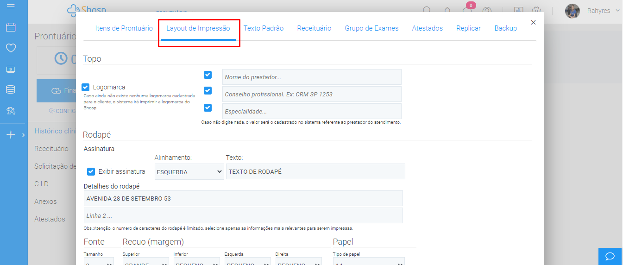Expand sidebar with the small chevron arrow
The height and width of the screenshot is (265, 623).
click(23, 135)
